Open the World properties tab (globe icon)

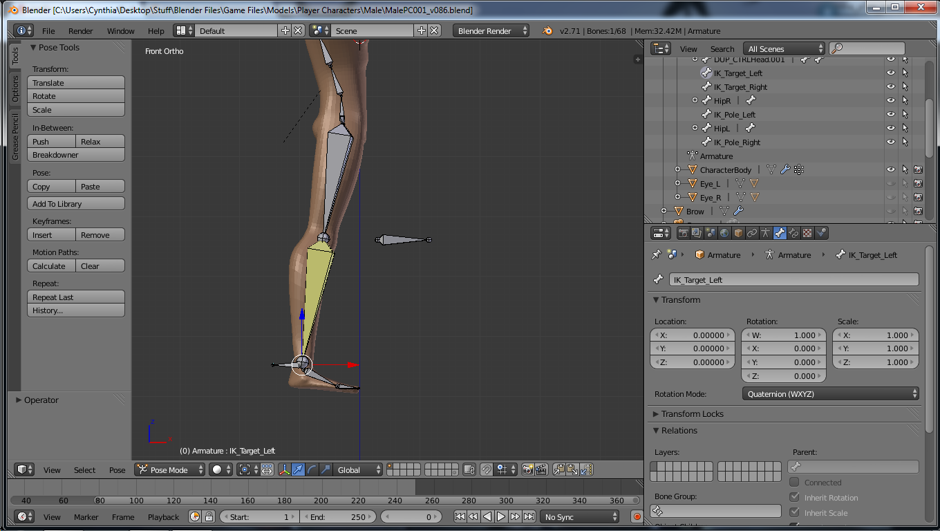point(724,233)
